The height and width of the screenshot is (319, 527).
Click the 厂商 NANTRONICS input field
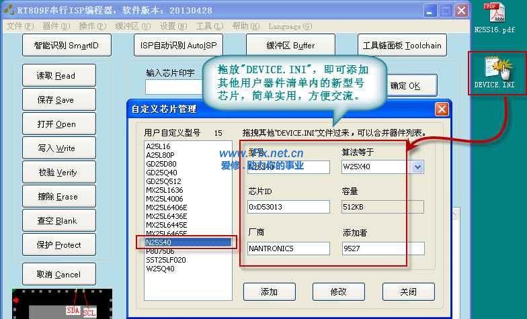(288, 248)
